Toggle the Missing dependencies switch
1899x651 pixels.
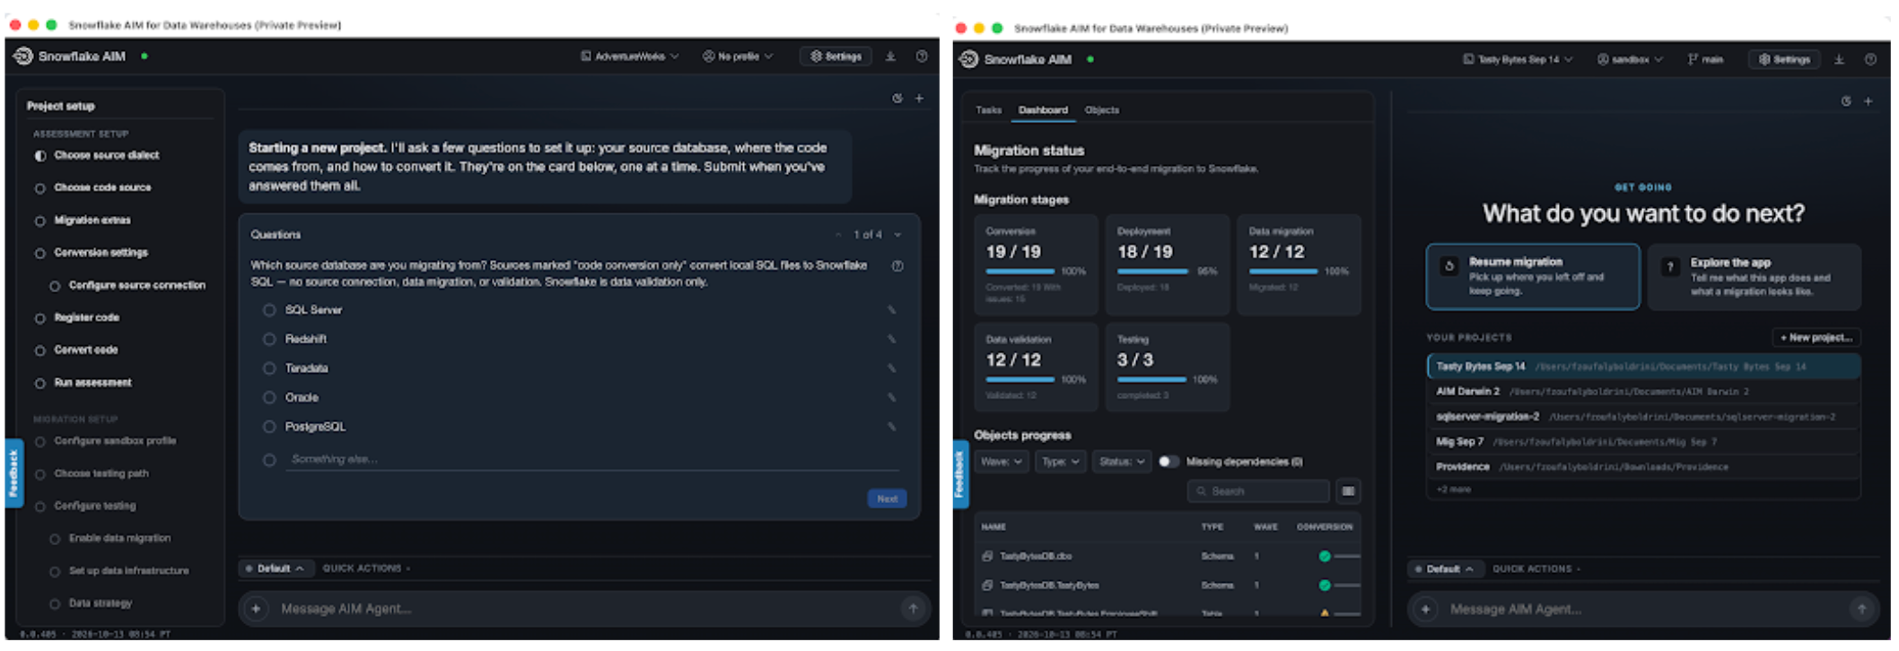click(1168, 462)
